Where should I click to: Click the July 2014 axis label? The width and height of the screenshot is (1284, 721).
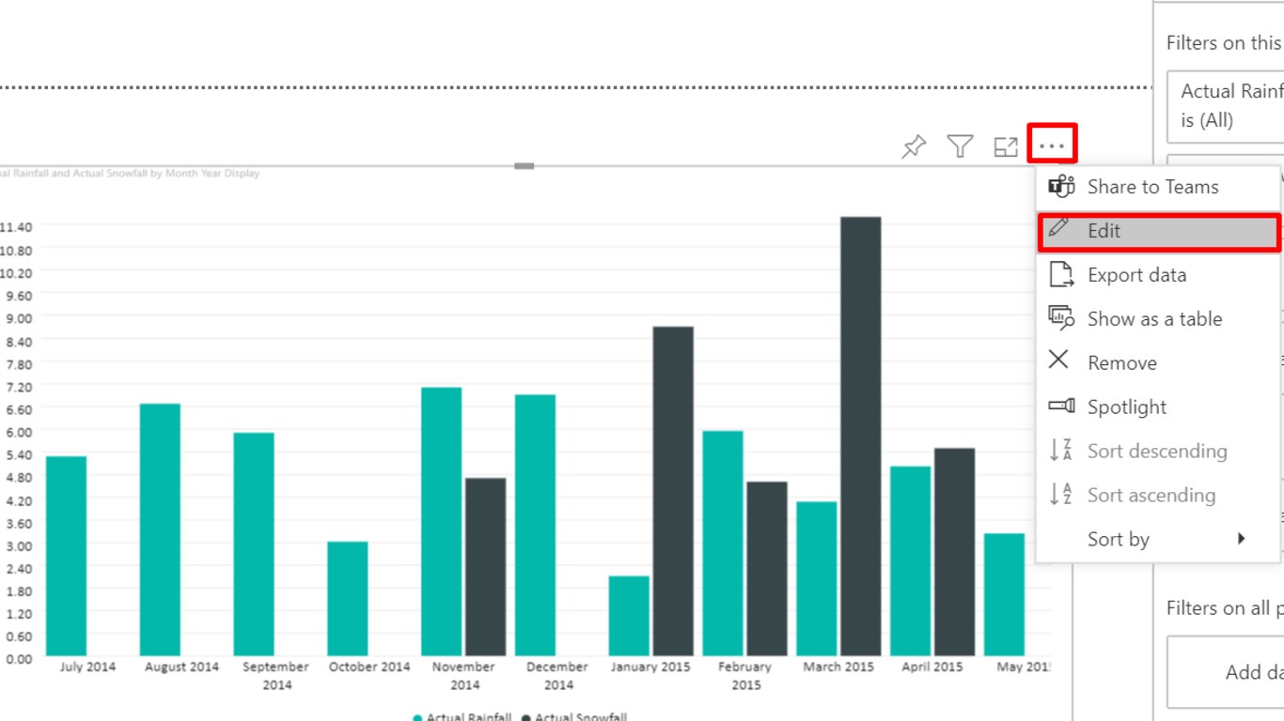87,667
